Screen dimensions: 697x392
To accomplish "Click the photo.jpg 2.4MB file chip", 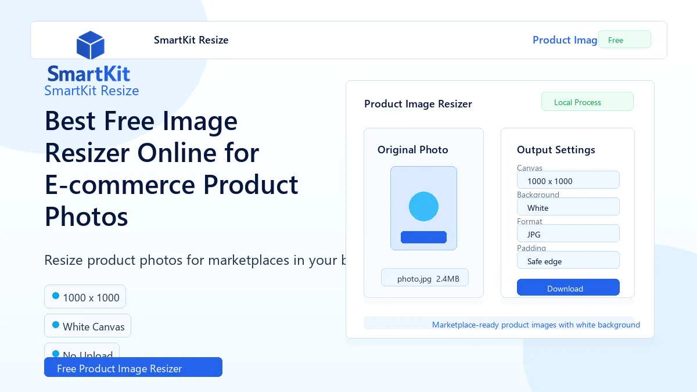I will (x=425, y=278).
